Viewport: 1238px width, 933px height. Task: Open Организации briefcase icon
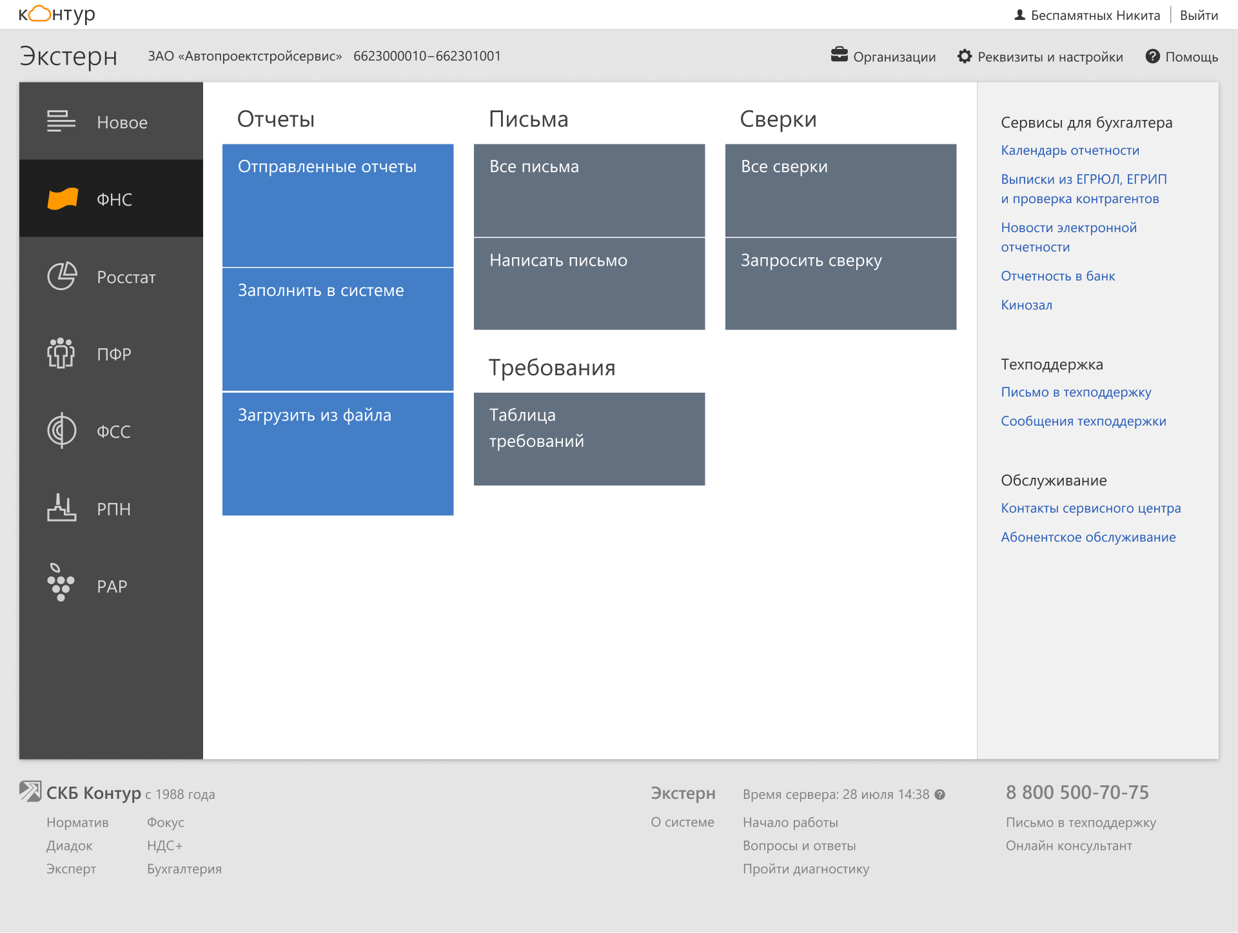tap(839, 55)
